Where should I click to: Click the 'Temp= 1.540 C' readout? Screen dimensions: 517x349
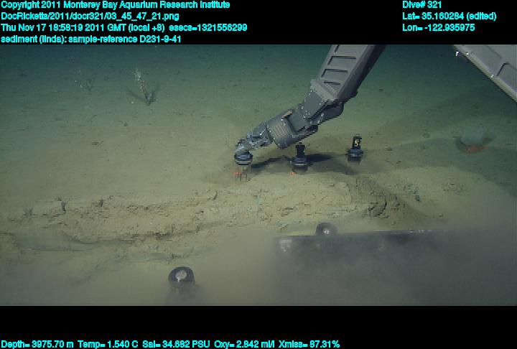coord(108,345)
